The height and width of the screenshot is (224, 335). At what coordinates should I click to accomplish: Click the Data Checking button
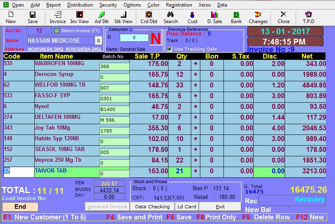[152, 207]
